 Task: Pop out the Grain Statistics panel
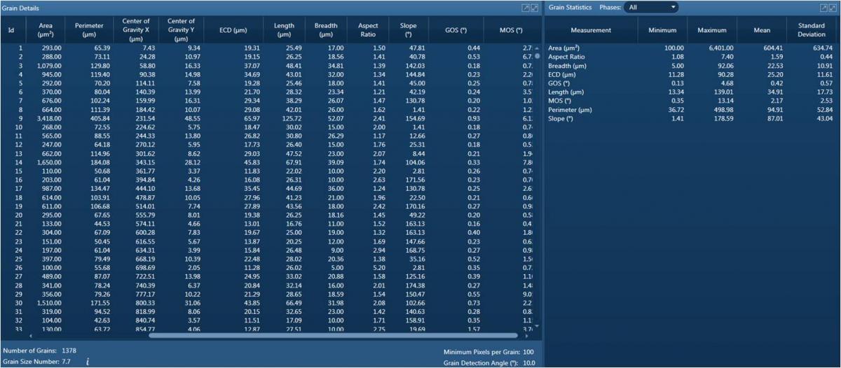tap(824, 8)
